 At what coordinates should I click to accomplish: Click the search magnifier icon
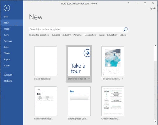(x=125, y=29)
